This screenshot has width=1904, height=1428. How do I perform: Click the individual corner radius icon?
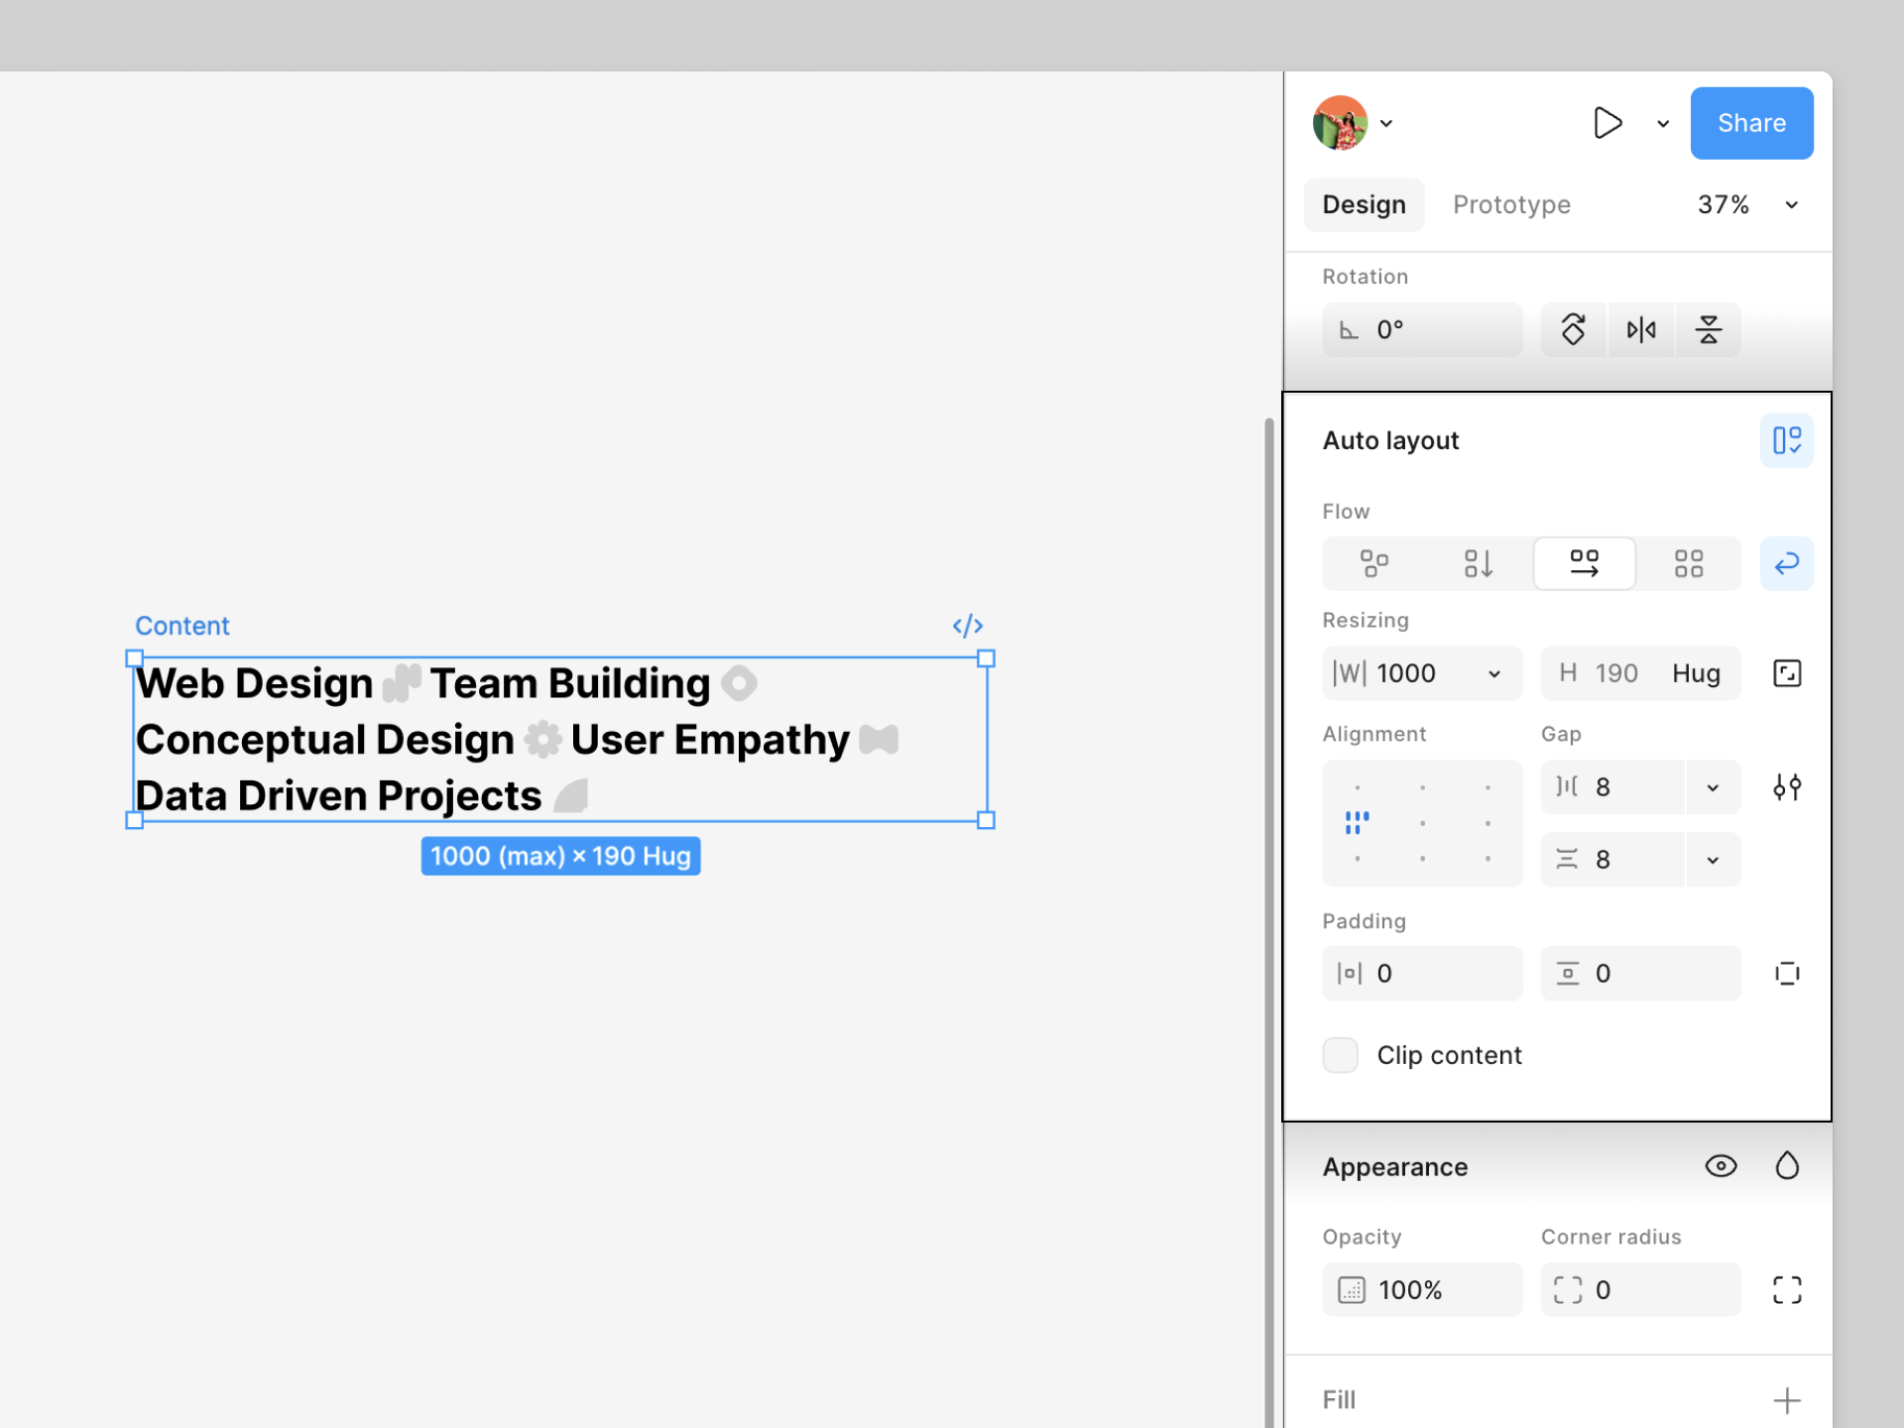(1787, 1290)
